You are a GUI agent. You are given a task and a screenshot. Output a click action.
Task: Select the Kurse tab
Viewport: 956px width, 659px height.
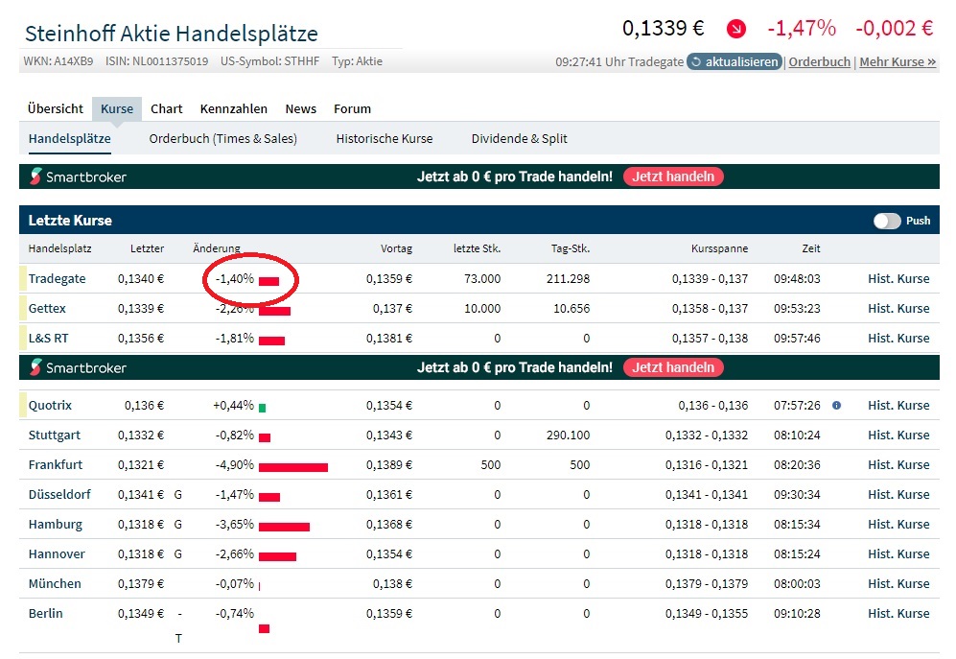click(x=117, y=108)
